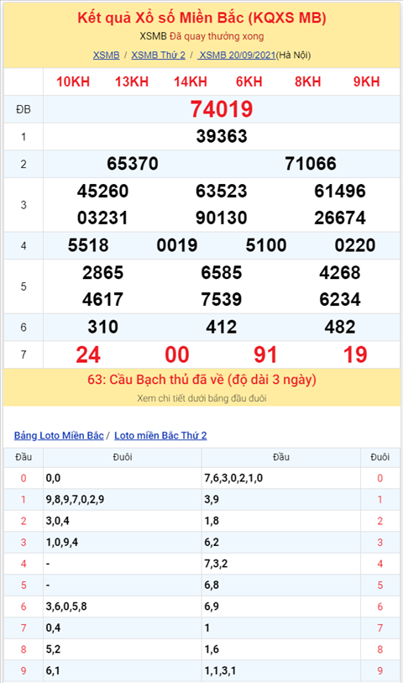This screenshot has height=683, width=403.
Task: Click the 63: Cầu Bạch thủ đã về banner
Action: [202, 380]
